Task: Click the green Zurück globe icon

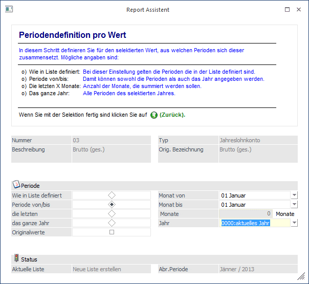Action: click(154, 115)
